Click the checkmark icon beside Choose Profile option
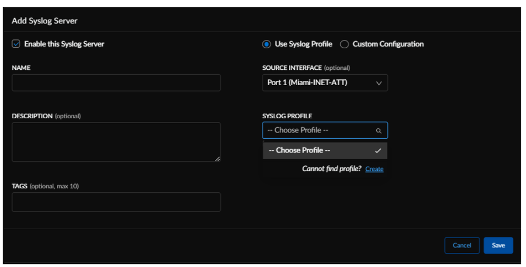Screen dimensions: 526x267 [378, 151]
